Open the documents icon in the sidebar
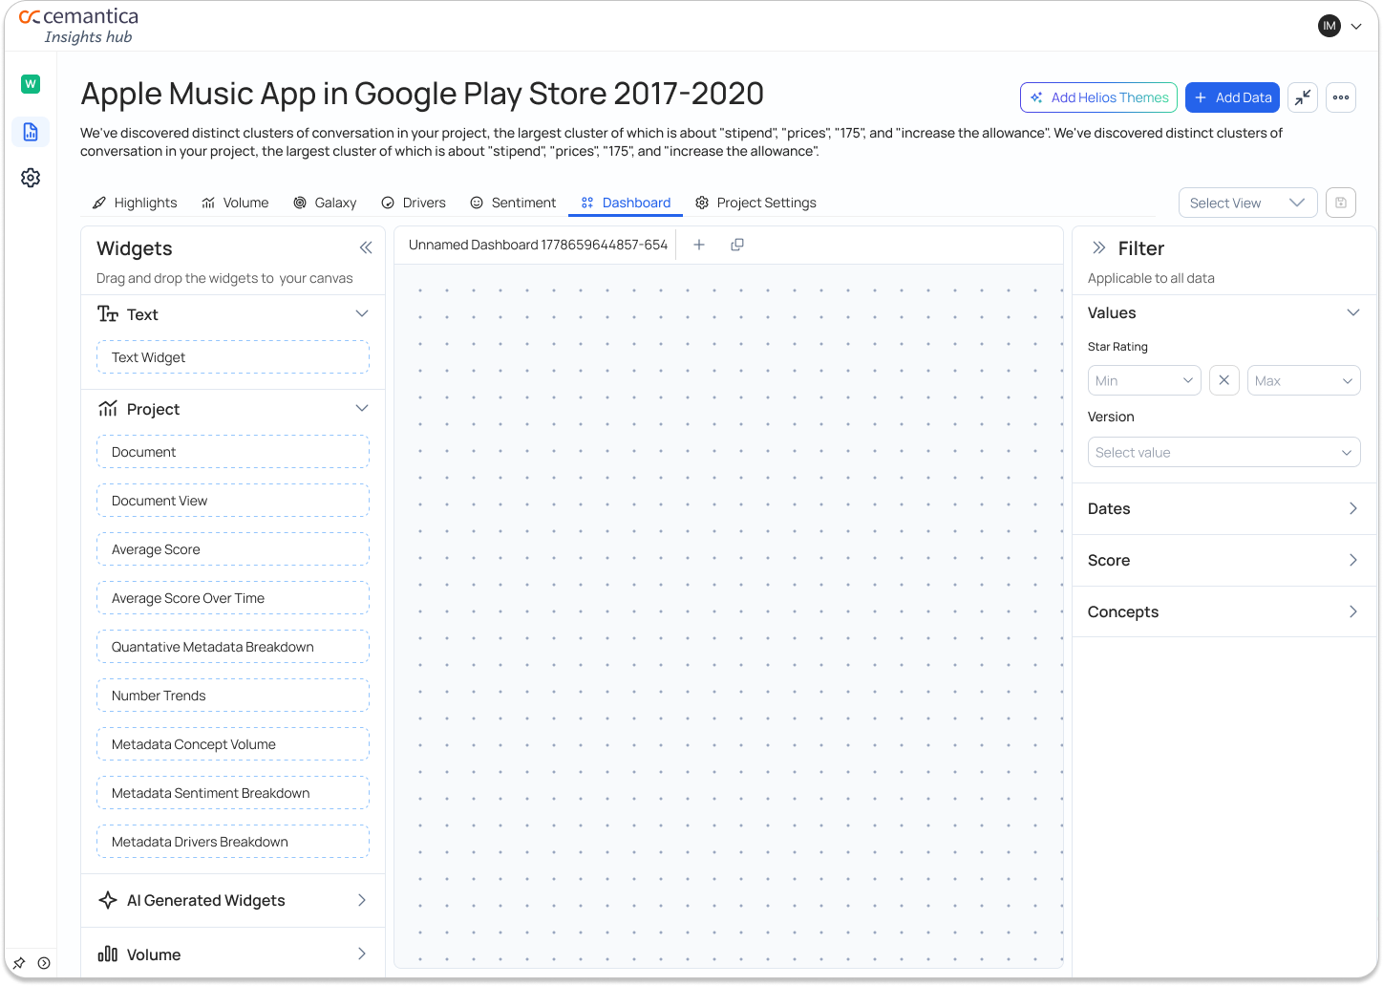Image resolution: width=1383 pixels, height=986 pixels. click(x=31, y=132)
